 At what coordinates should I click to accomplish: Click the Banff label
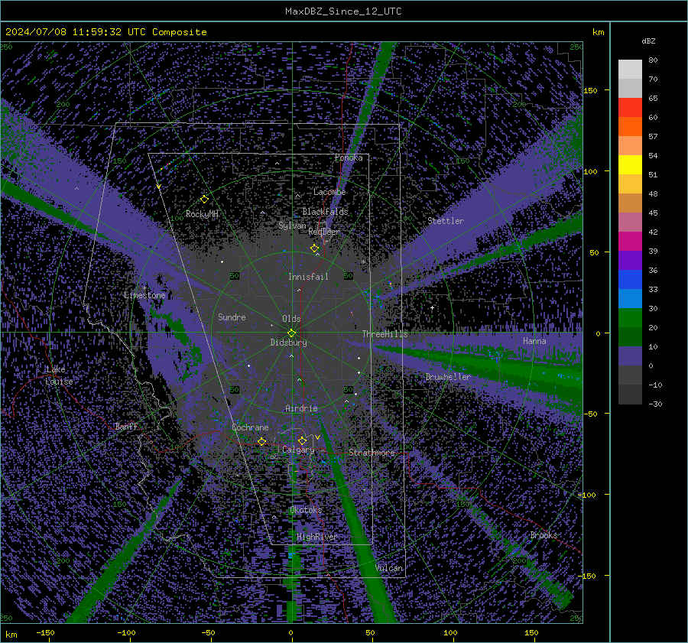pyautogui.click(x=126, y=426)
